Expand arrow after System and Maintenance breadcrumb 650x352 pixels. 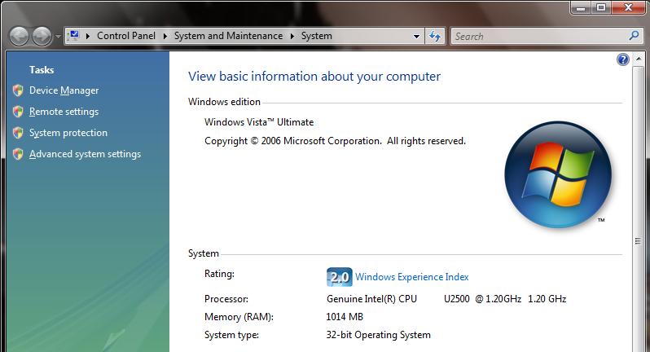pyautogui.click(x=292, y=36)
